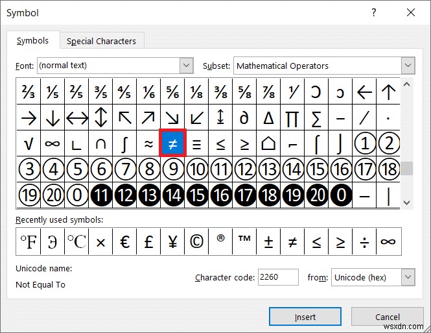Pick the summation sigma symbol
This screenshot has height=333, width=431.
[x=316, y=117]
